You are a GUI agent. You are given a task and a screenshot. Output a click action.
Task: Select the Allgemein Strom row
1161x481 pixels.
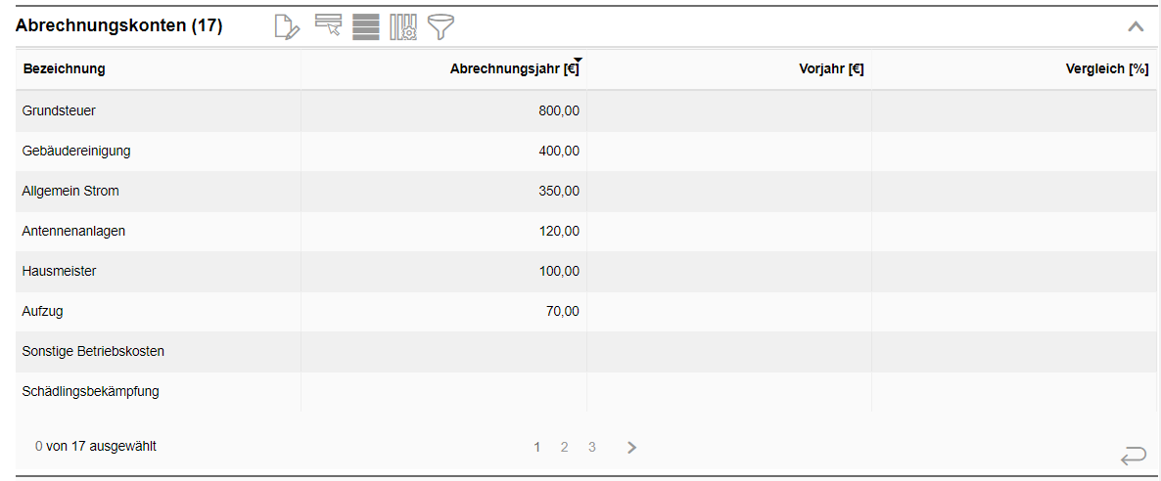click(x=585, y=191)
